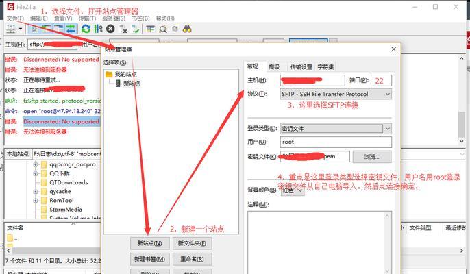
Task: Expand the QQ下载 folder node
Action: pyautogui.click(x=36, y=173)
